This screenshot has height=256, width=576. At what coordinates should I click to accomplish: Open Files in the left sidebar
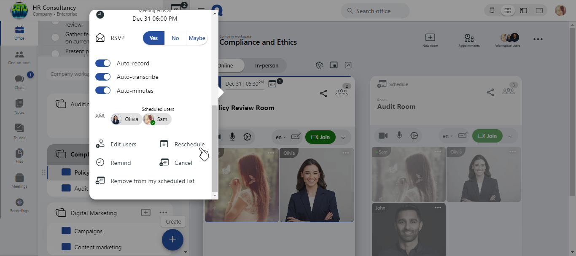(19, 155)
